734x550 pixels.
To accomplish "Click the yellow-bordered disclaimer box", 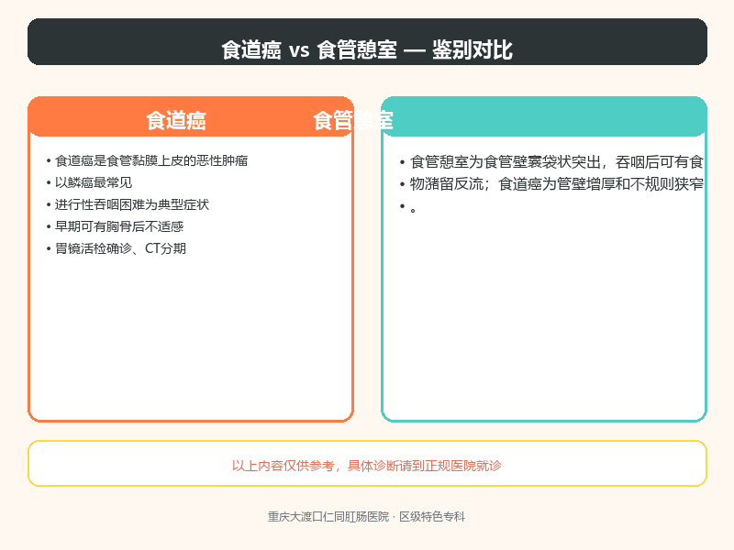I will click(x=367, y=464).
